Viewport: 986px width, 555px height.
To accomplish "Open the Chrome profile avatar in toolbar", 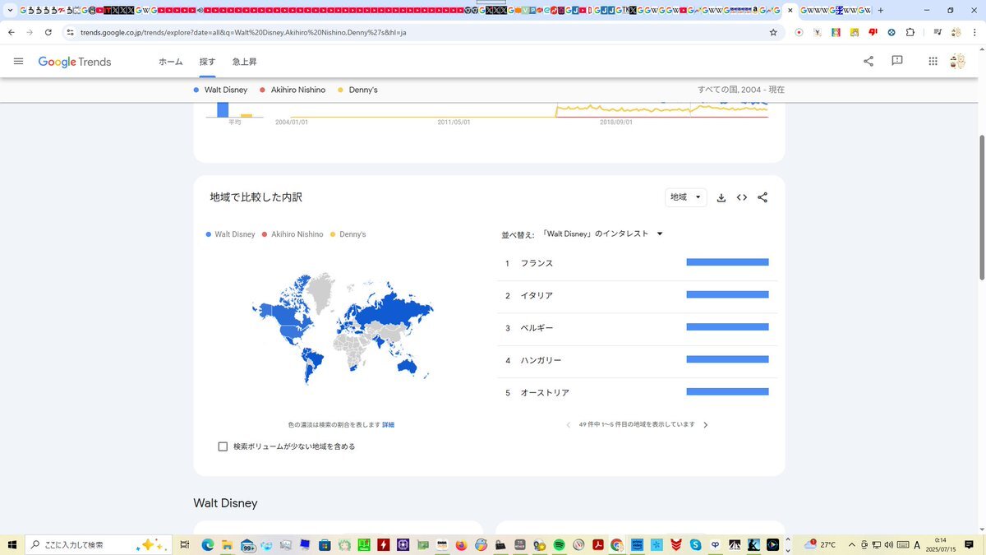I will point(956,32).
